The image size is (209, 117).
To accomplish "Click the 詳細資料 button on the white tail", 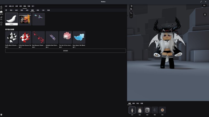I will 11,24.
